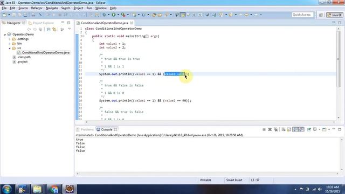This screenshot has width=345, height=194.
Task: Click the Terminate square icon in Console toolbar
Action: point(264,129)
